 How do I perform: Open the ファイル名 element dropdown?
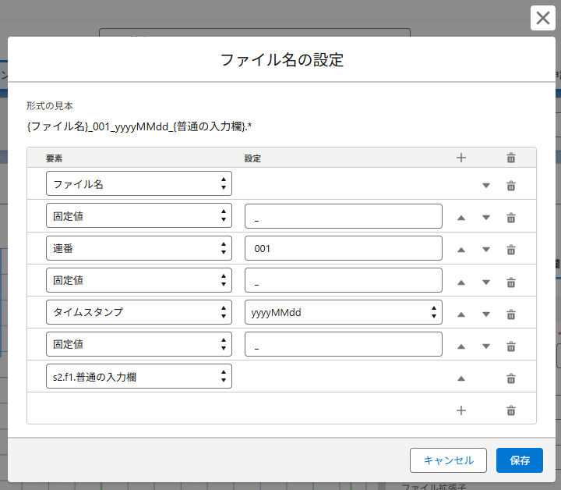(139, 184)
